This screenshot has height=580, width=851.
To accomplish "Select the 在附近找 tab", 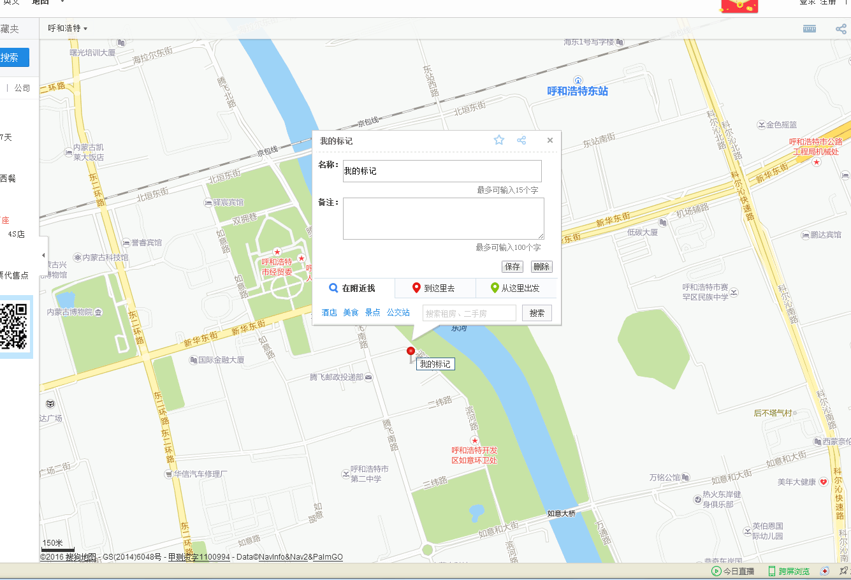I will point(353,288).
